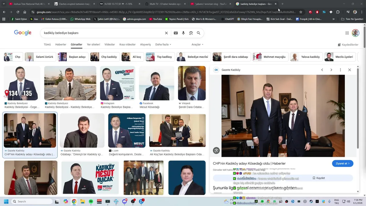Open the Chrome extensions puzzle icon

pyautogui.click(x=338, y=12)
